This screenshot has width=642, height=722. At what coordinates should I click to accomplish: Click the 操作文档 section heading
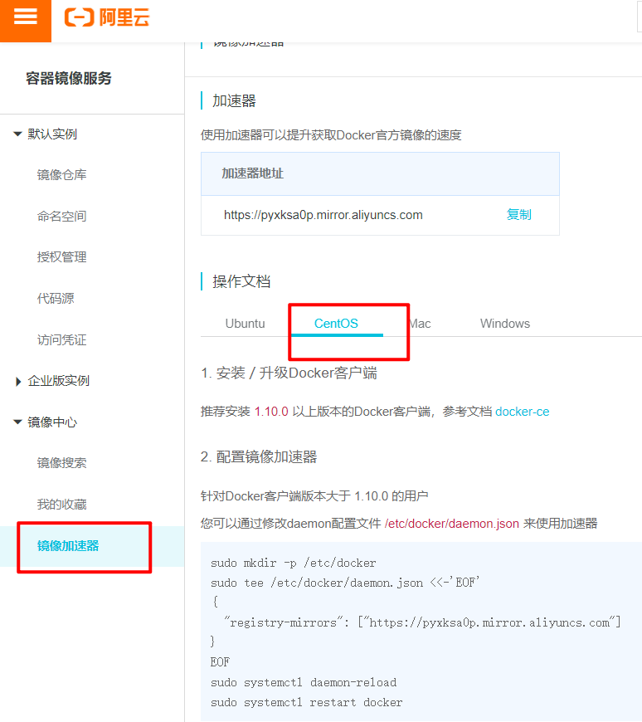click(x=241, y=281)
